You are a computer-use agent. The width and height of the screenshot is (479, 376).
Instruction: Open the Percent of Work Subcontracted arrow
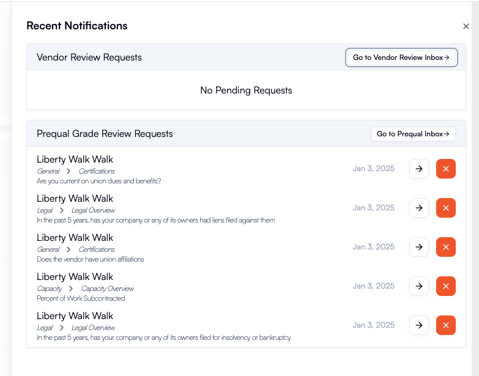coord(419,286)
